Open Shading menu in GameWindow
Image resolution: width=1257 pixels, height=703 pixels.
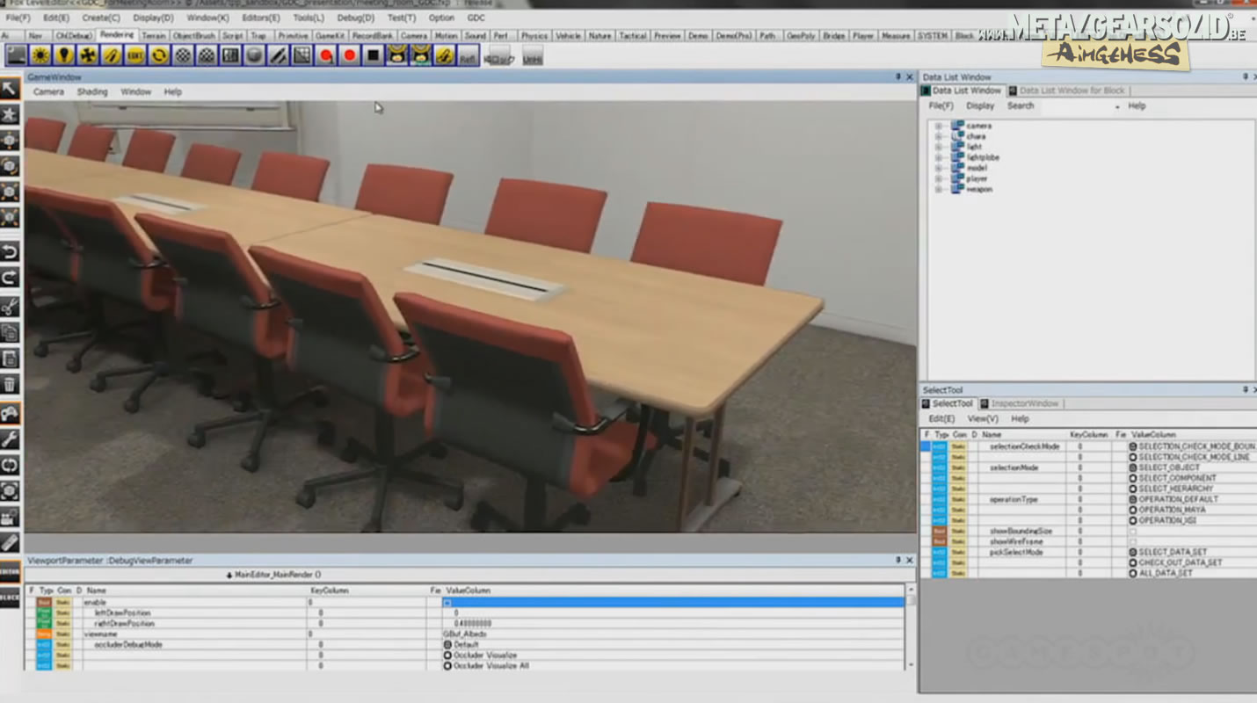(92, 91)
